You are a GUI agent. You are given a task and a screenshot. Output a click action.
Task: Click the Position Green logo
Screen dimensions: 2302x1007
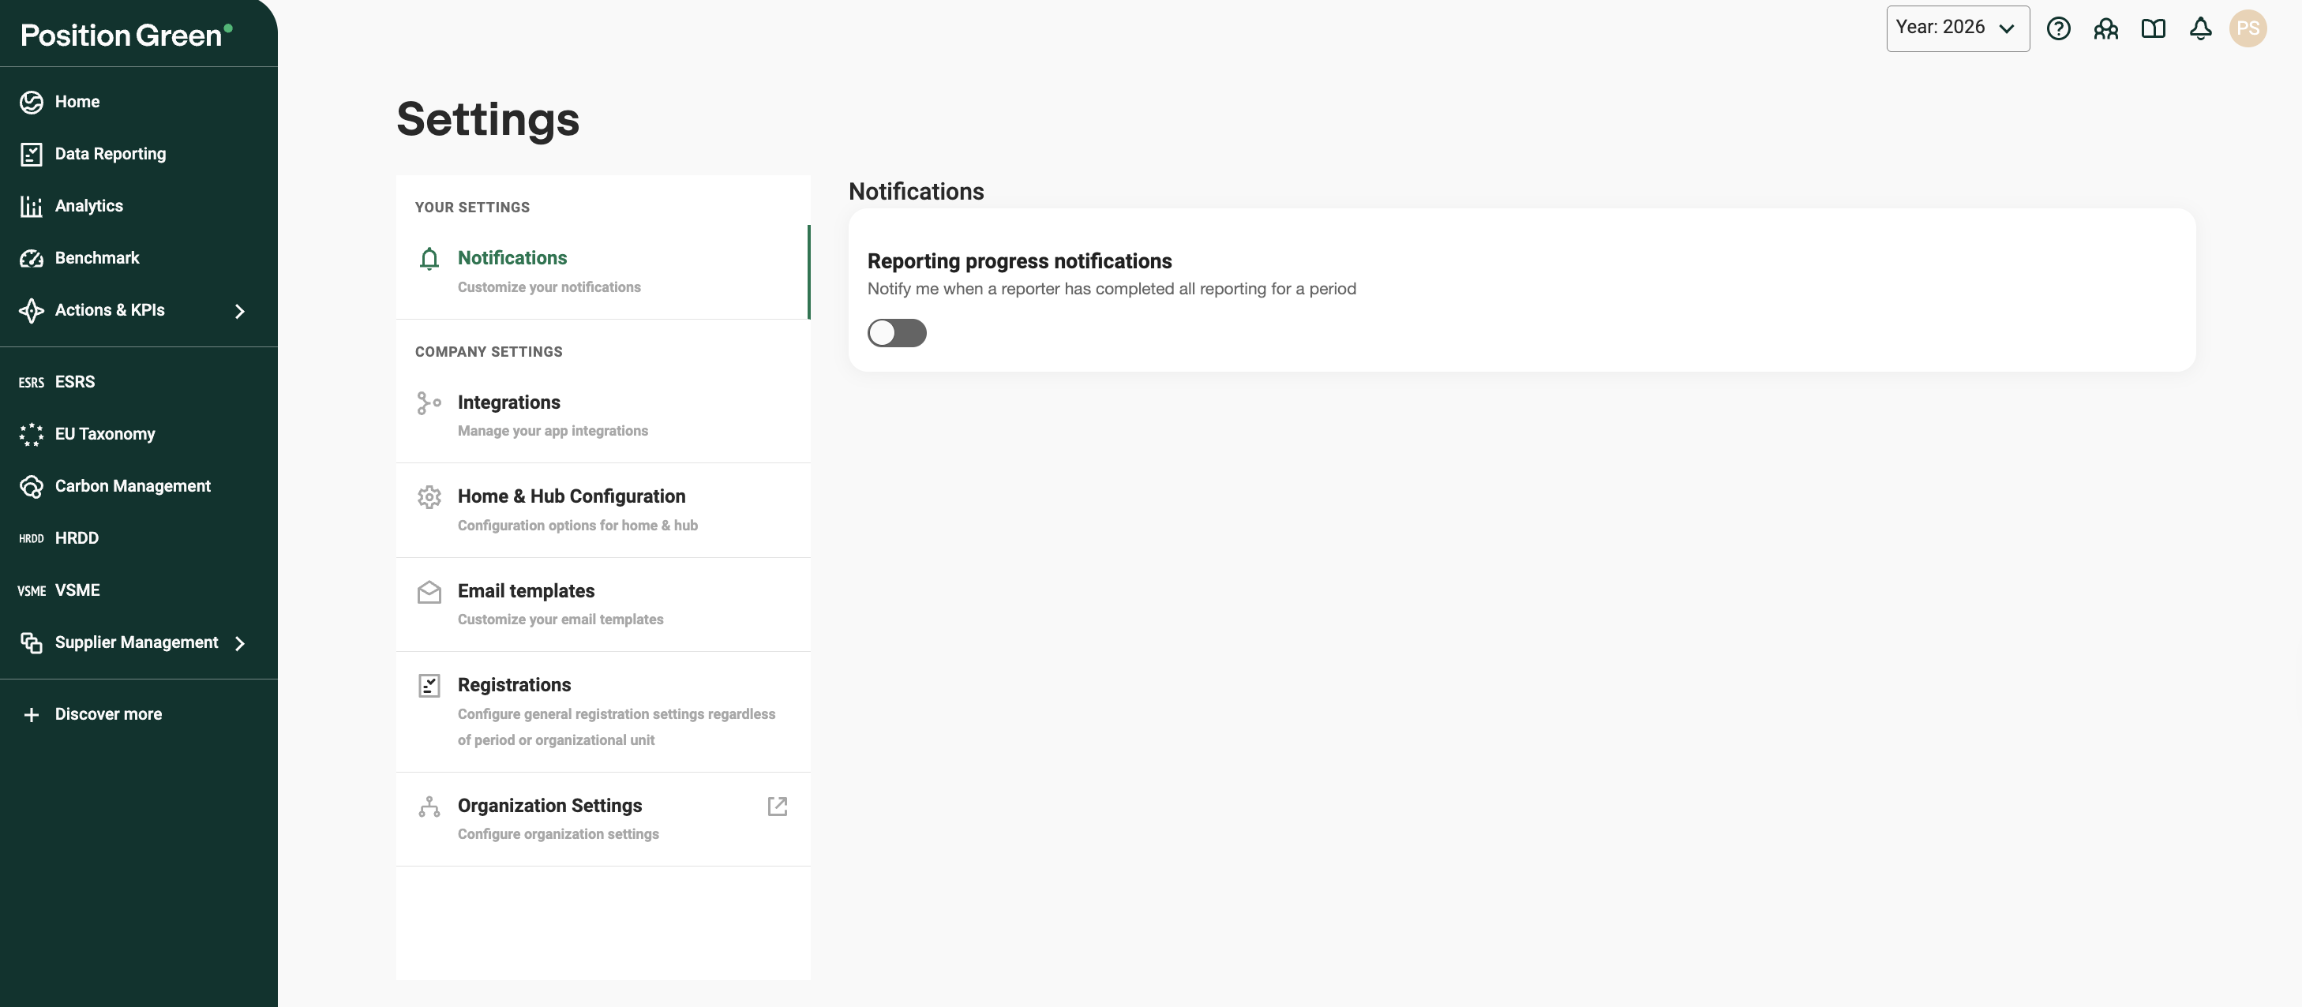pyautogui.click(x=126, y=35)
